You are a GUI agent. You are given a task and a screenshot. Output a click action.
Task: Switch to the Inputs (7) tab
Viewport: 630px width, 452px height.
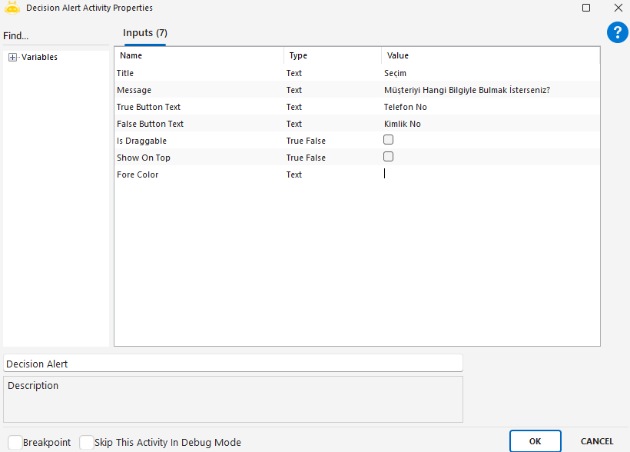(145, 33)
